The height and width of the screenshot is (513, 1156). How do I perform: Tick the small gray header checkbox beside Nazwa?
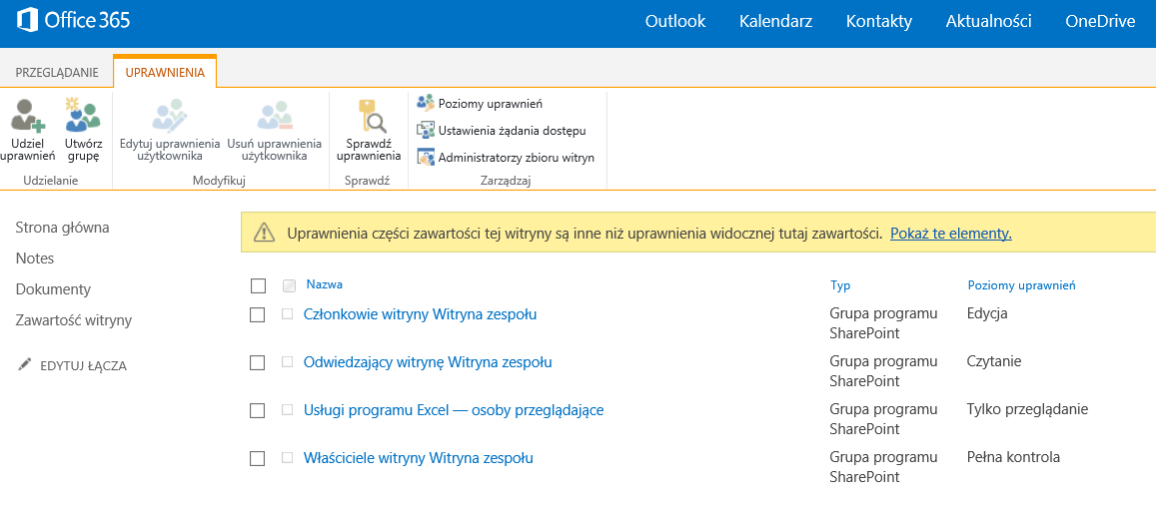(x=289, y=285)
